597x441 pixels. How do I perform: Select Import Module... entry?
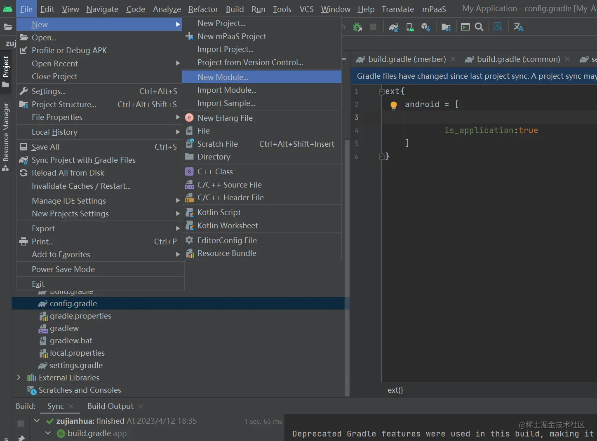coord(262,90)
